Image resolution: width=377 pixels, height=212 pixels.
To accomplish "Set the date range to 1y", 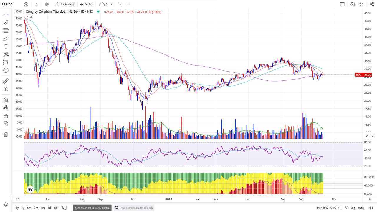I will click(23, 208).
